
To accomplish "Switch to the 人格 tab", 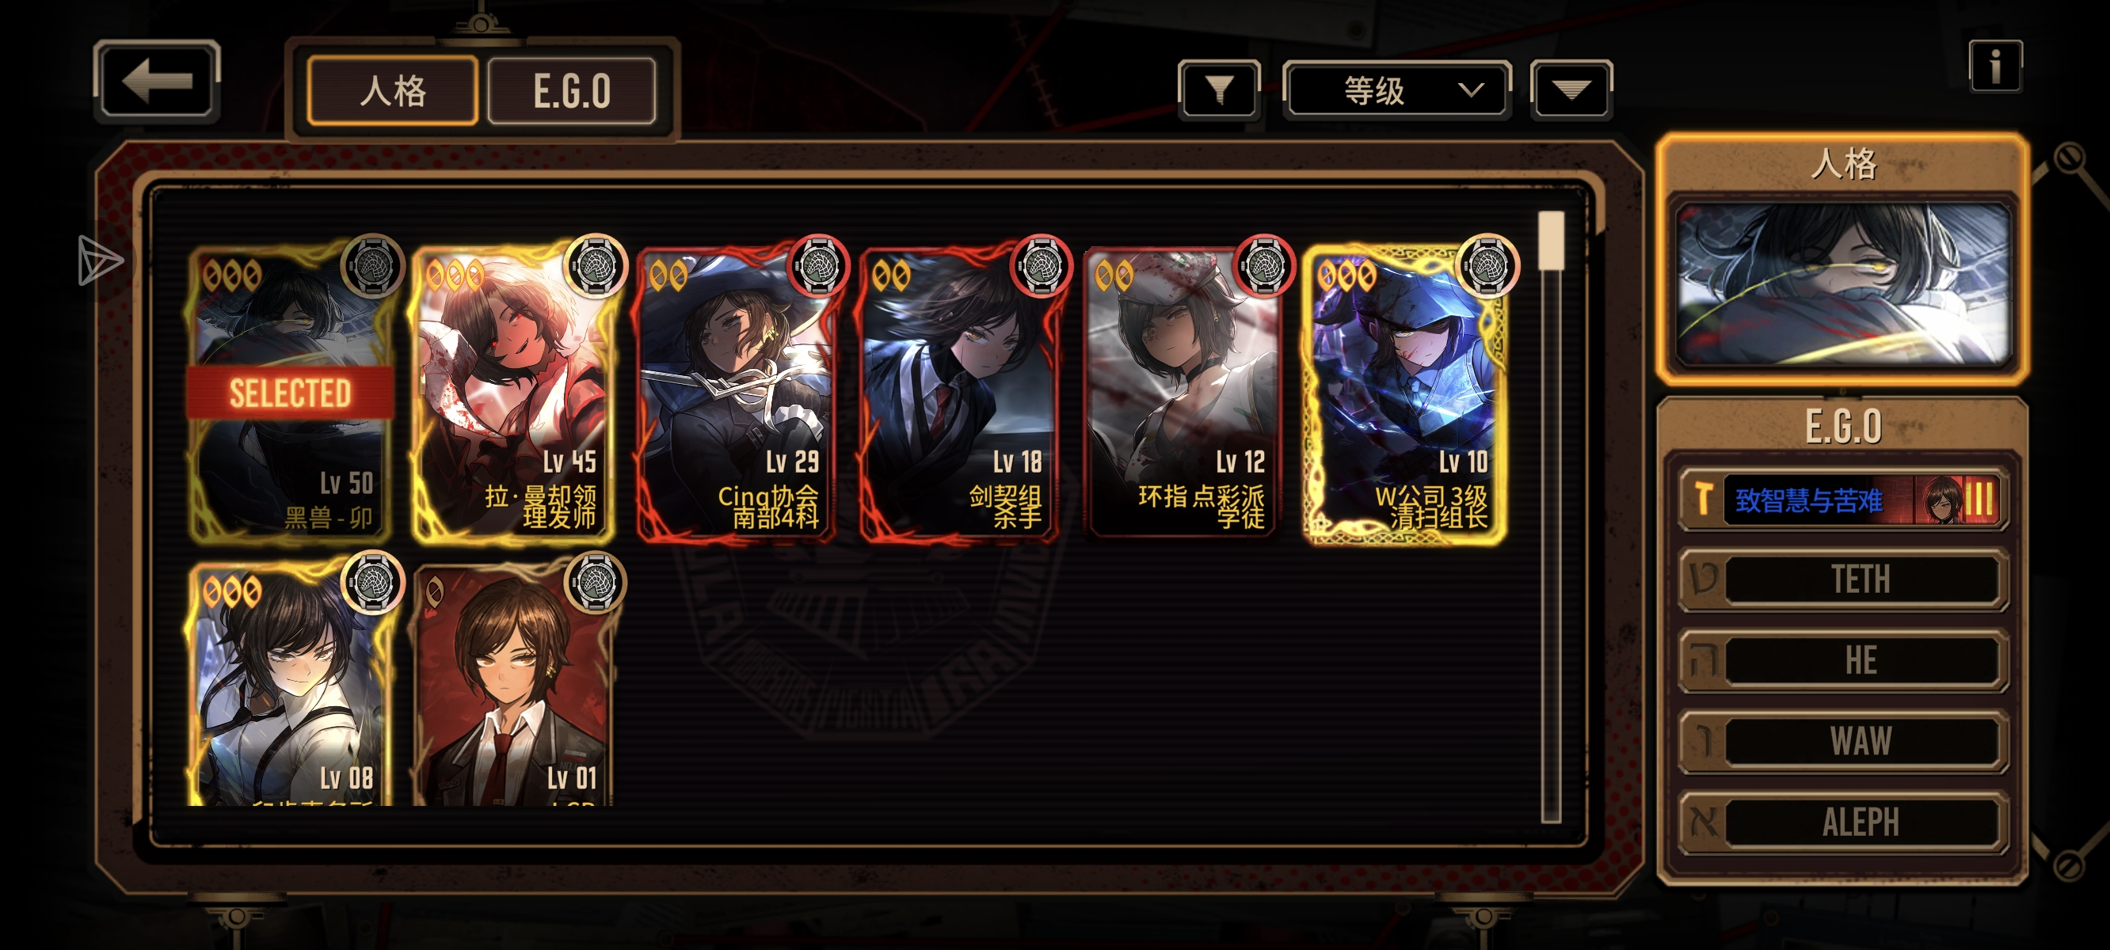I will [393, 90].
